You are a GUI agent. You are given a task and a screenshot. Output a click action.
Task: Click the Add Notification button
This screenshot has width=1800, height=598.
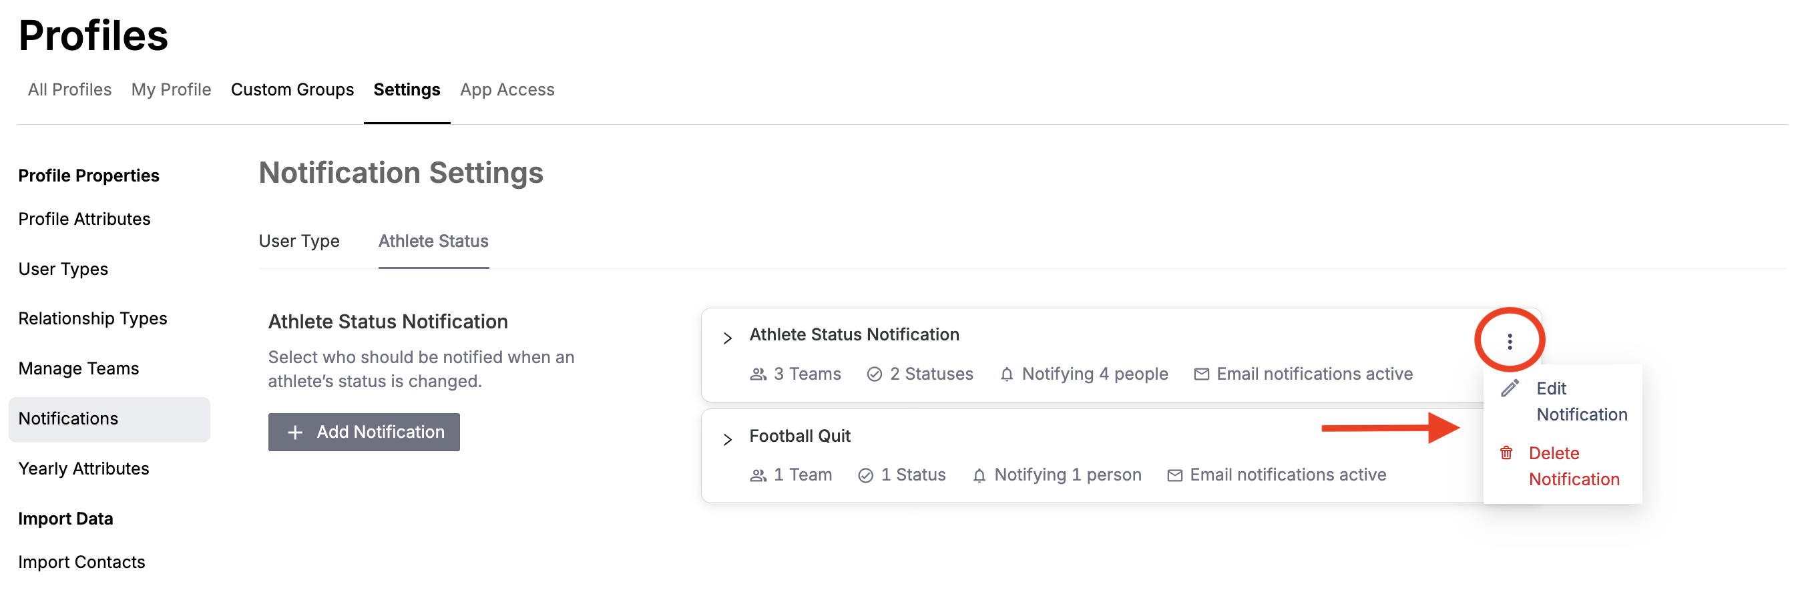tap(363, 432)
